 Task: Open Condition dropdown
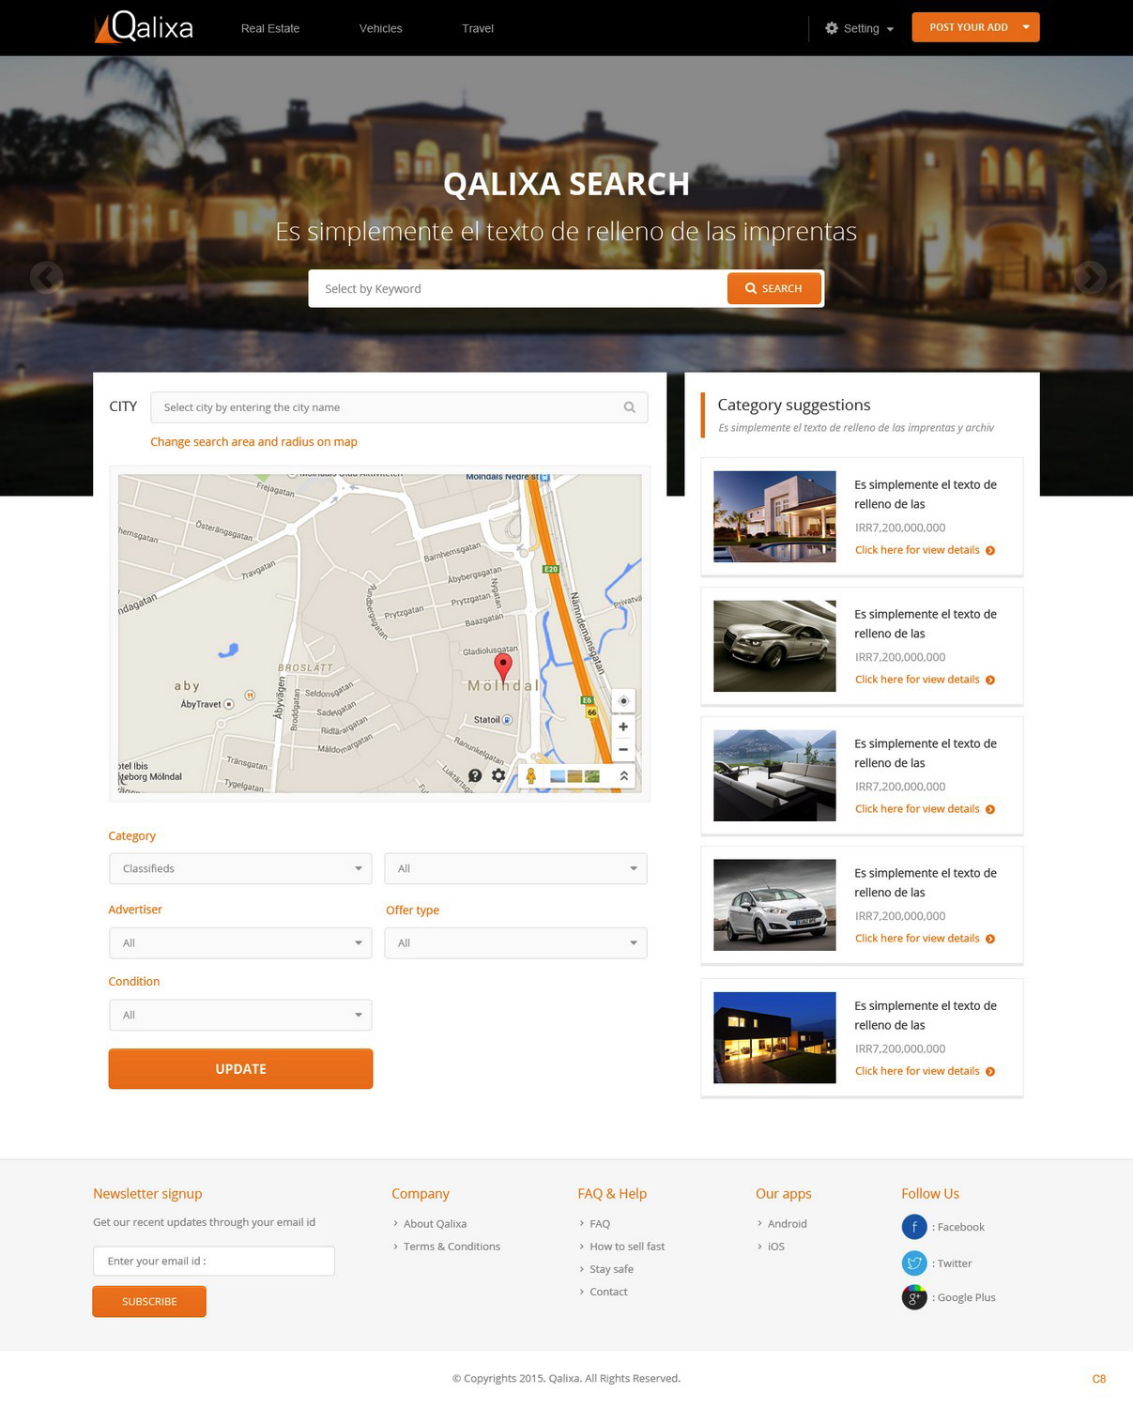tap(240, 1015)
